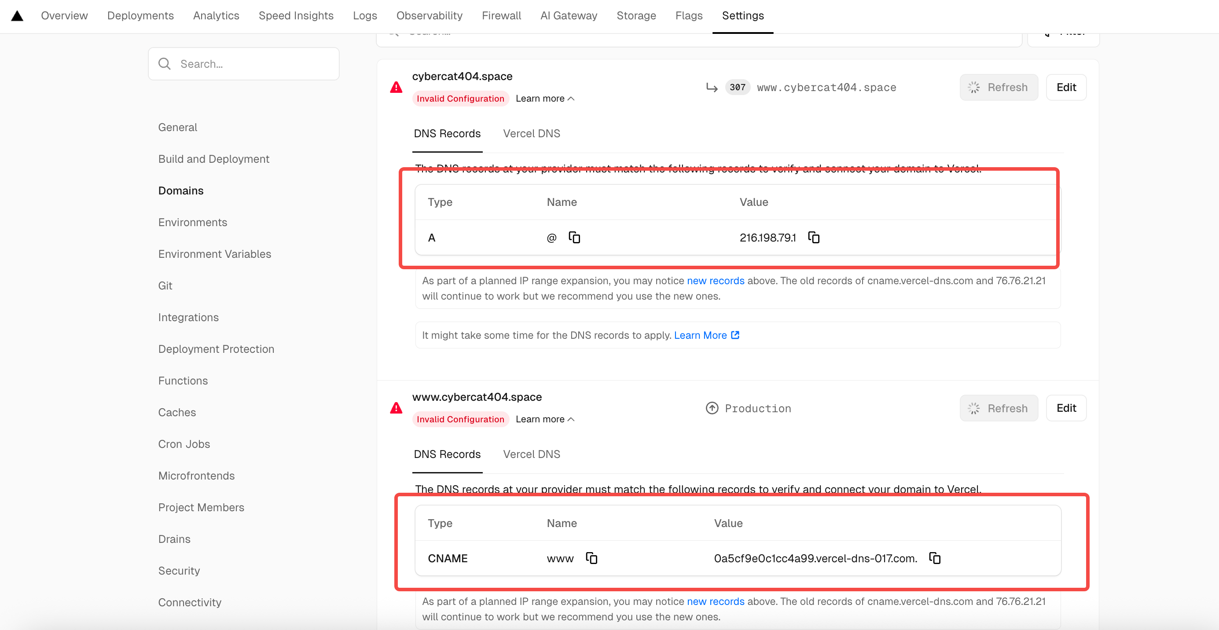Open Integrations settings
This screenshot has height=630, width=1219.
[x=188, y=317]
